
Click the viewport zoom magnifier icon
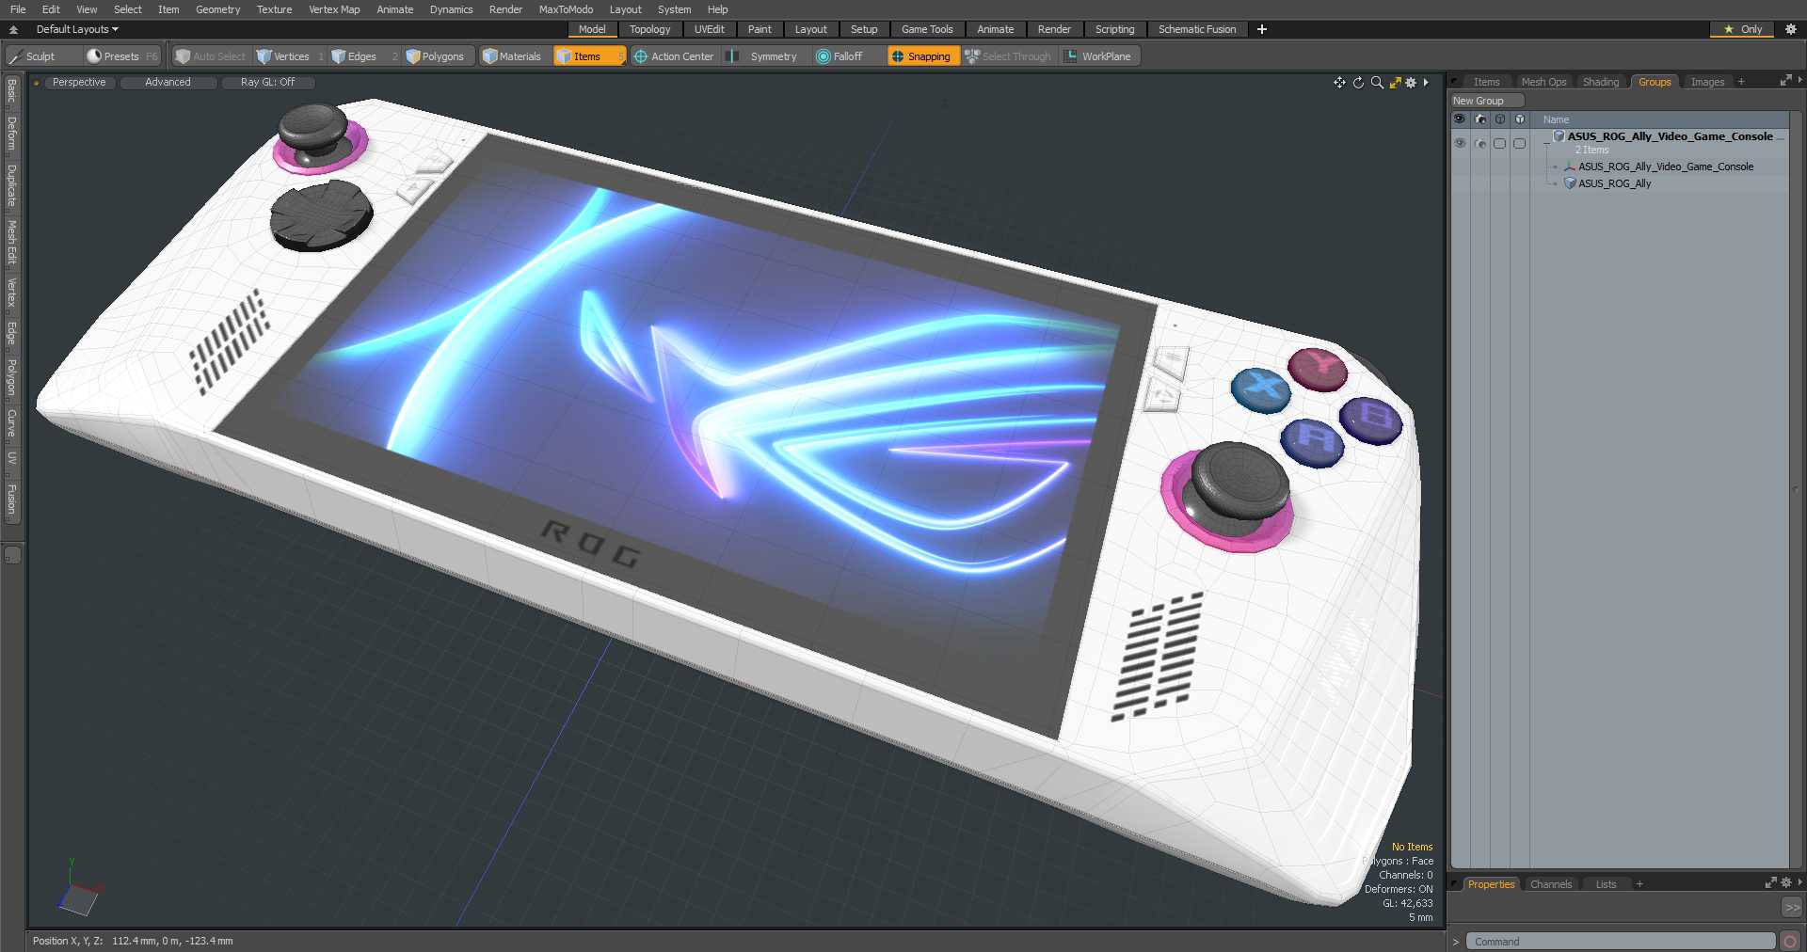[x=1377, y=83]
